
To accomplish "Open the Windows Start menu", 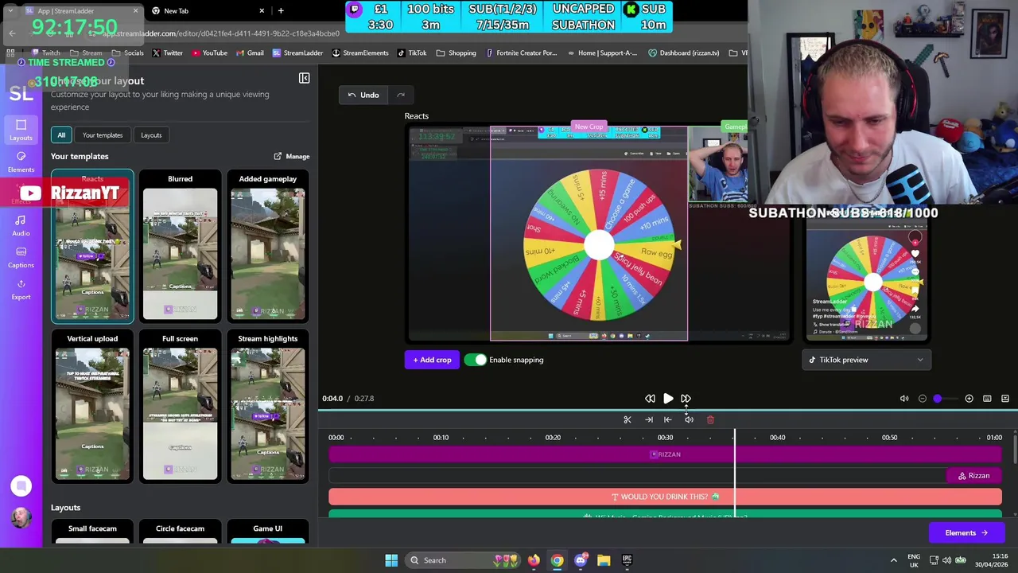I will (391, 560).
